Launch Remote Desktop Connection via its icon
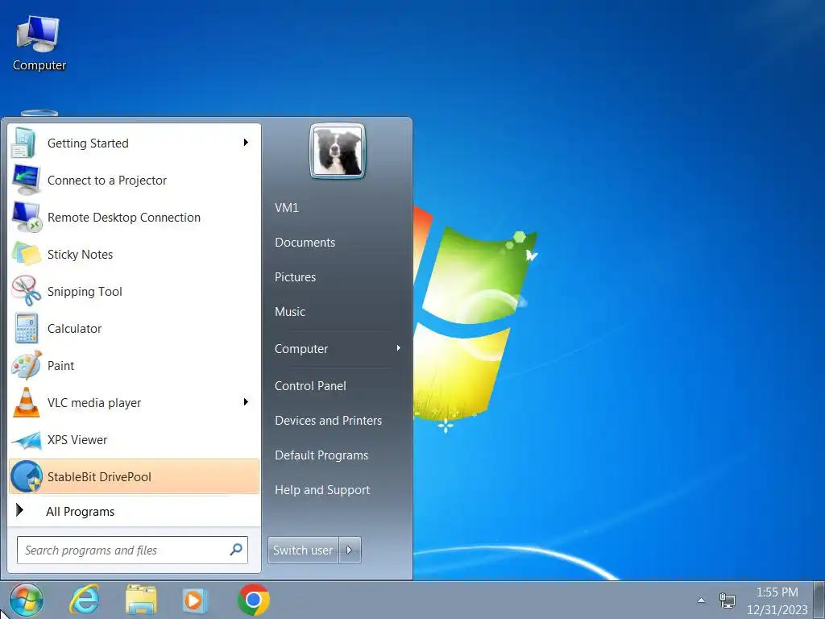The height and width of the screenshot is (619, 825). [26, 218]
